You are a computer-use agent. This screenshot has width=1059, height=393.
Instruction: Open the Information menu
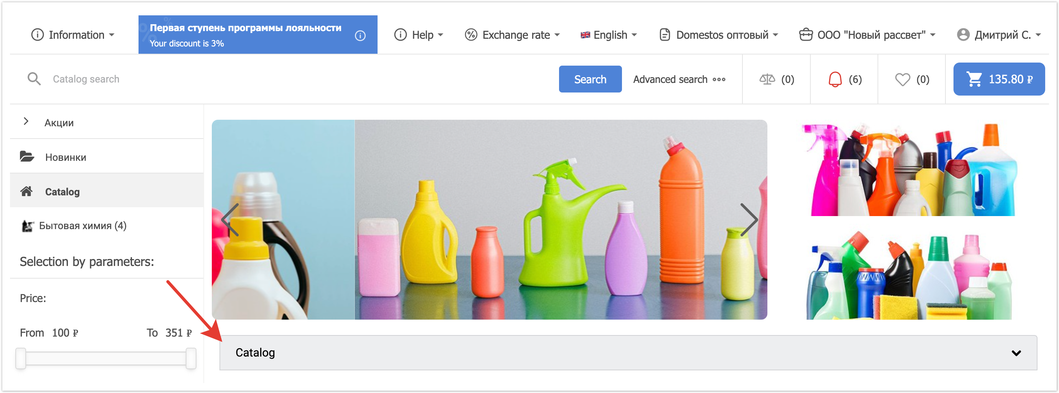(73, 35)
